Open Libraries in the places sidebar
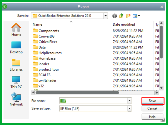The height and width of the screenshot is (125, 168). coord(16,65)
